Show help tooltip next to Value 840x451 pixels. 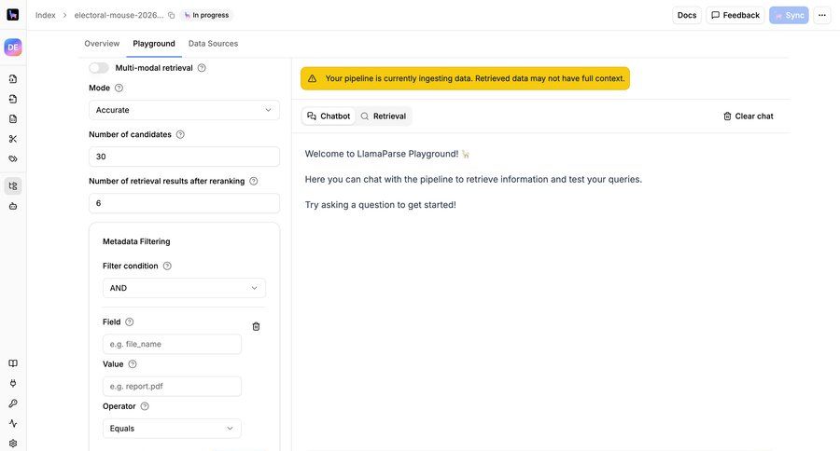tap(133, 364)
